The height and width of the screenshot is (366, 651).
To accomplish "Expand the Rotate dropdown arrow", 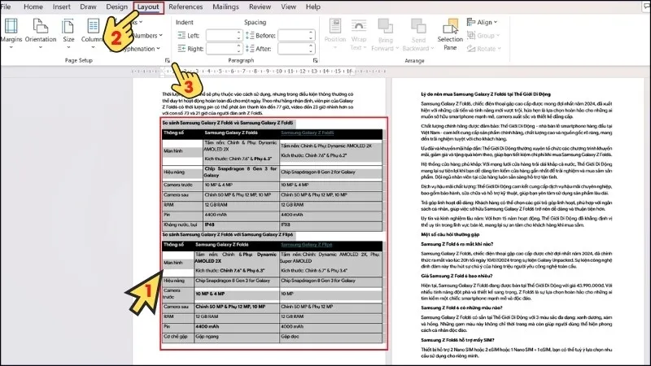I will [499, 49].
